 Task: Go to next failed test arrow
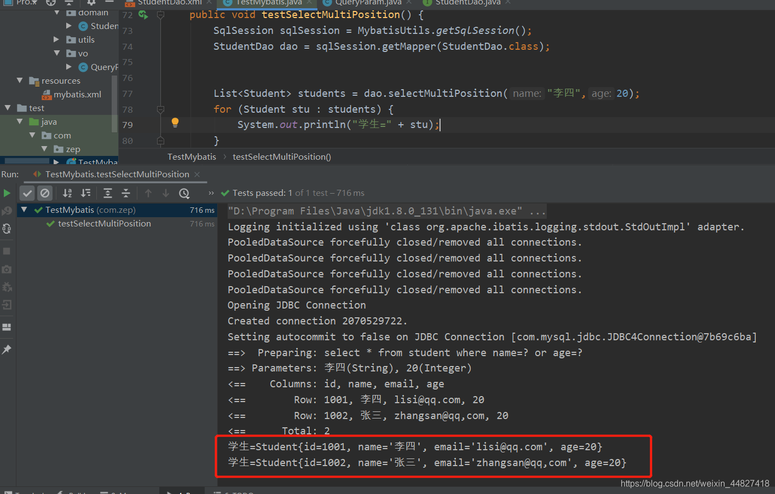166,193
